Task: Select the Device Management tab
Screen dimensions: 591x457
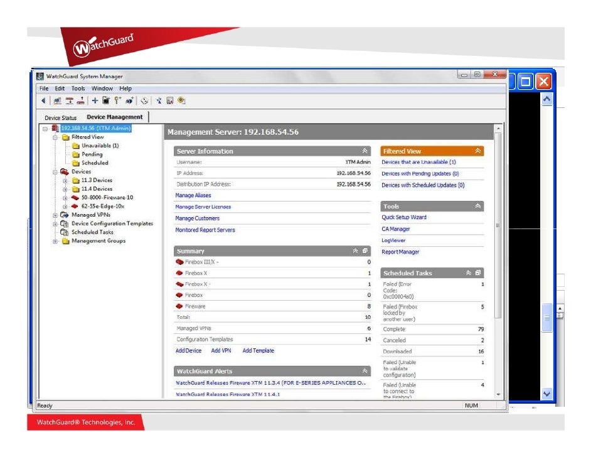Action: coord(115,117)
